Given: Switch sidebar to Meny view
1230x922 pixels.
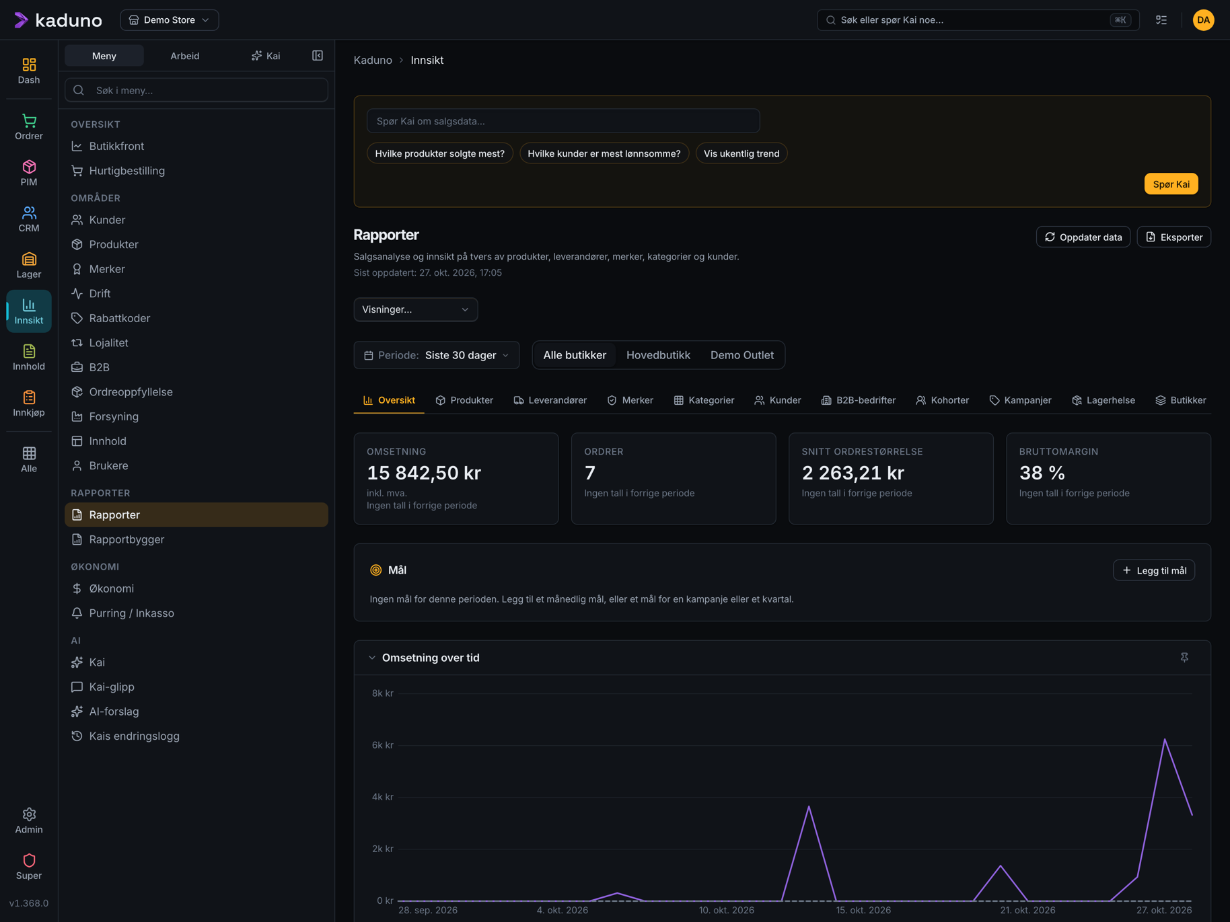Looking at the screenshot, I should (104, 56).
